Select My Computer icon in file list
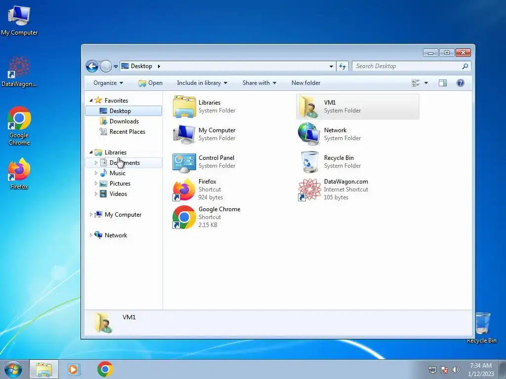The width and height of the screenshot is (506, 379). tap(184, 134)
